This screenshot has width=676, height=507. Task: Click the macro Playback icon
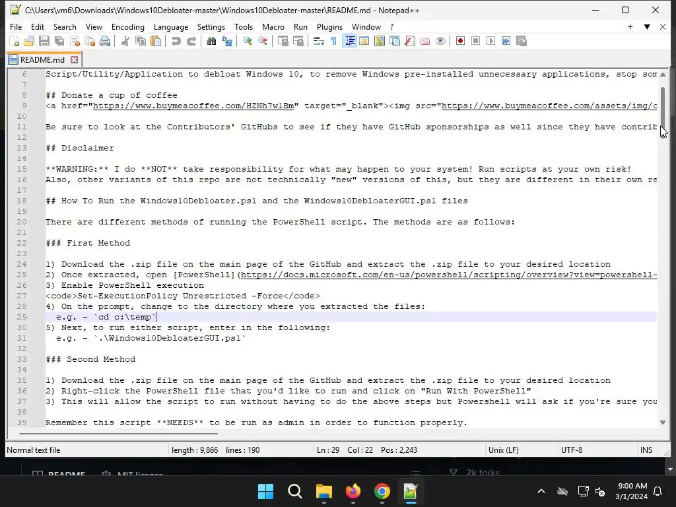(x=490, y=41)
